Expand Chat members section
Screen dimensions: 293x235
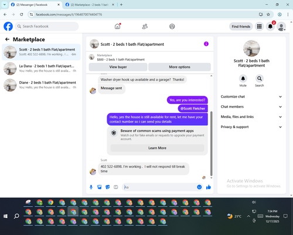pyautogui.click(x=251, y=107)
